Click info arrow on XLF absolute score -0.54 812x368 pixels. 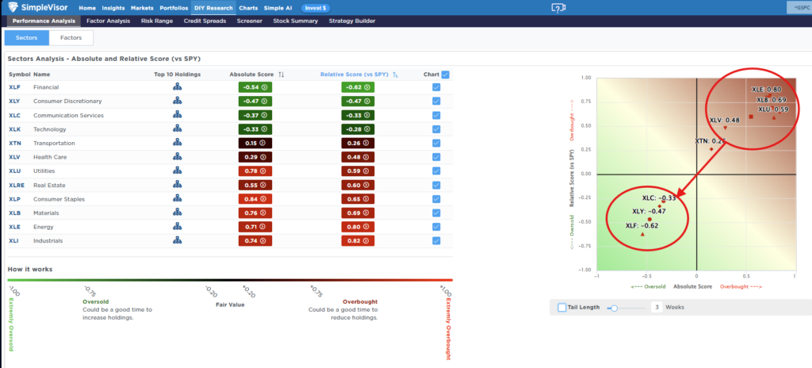(262, 87)
